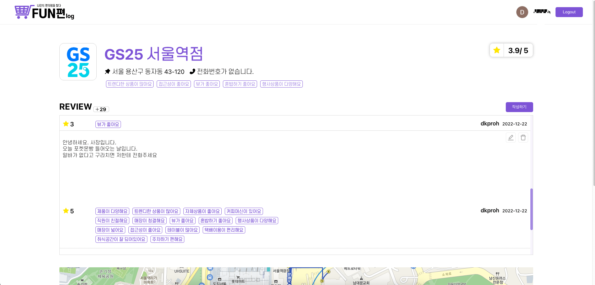
Task: Select the author dkproh on the 5-star review
Action: point(490,210)
